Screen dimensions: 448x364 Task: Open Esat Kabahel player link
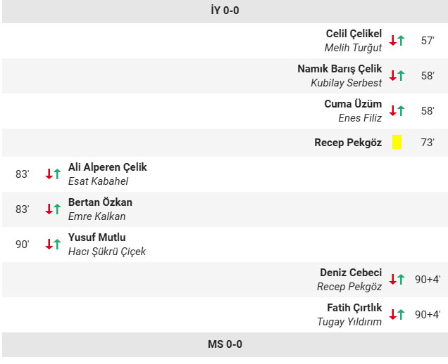point(98,181)
